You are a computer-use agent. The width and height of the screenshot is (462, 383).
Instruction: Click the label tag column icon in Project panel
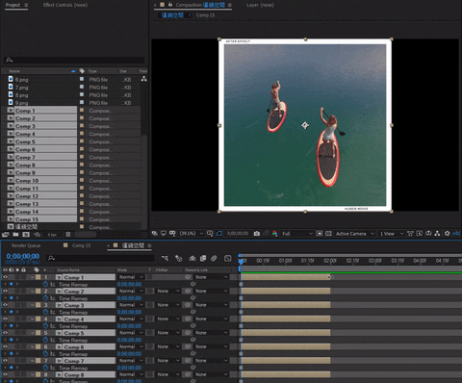pyautogui.click(x=82, y=71)
